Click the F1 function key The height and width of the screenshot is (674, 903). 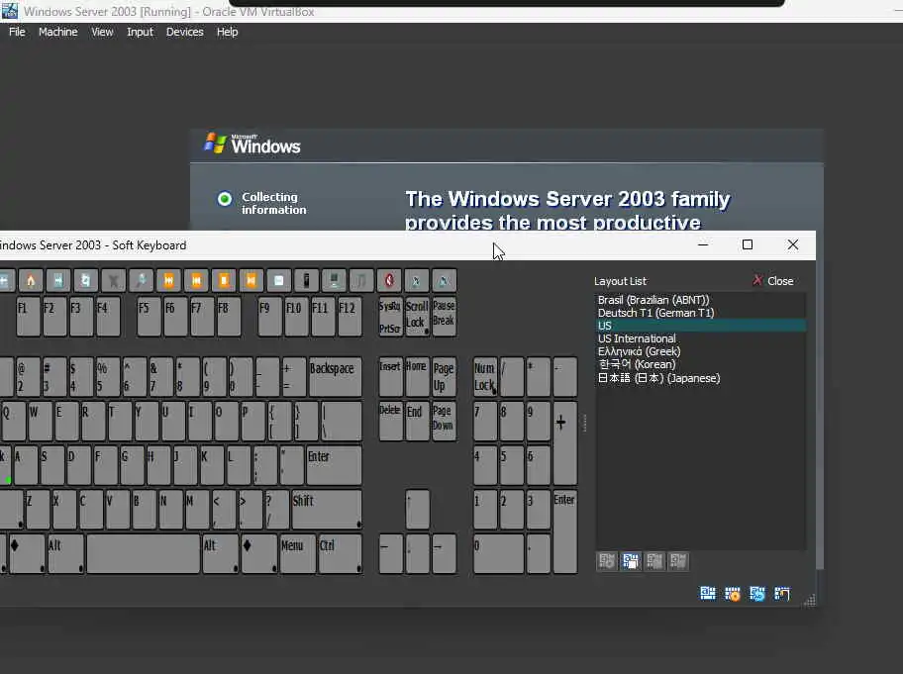coord(28,316)
